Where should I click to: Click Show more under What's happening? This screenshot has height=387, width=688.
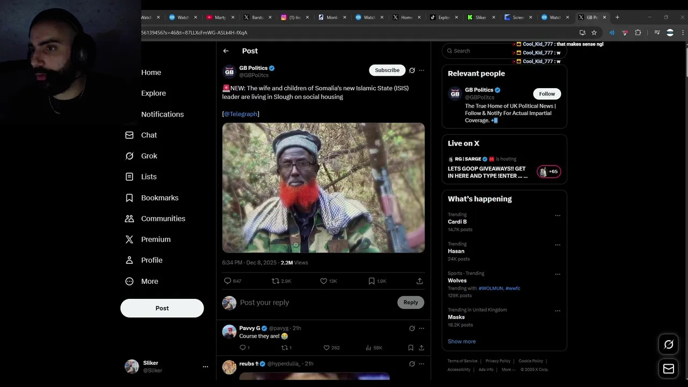point(462,342)
